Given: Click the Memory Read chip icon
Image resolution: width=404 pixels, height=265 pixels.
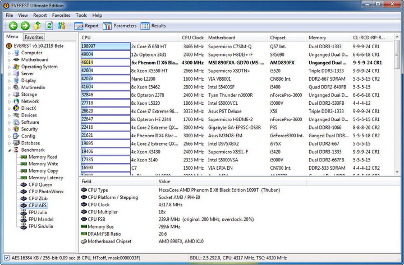Looking at the screenshot, I should point(24,157).
